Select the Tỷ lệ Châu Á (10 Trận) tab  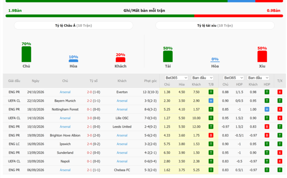pos(73,26)
